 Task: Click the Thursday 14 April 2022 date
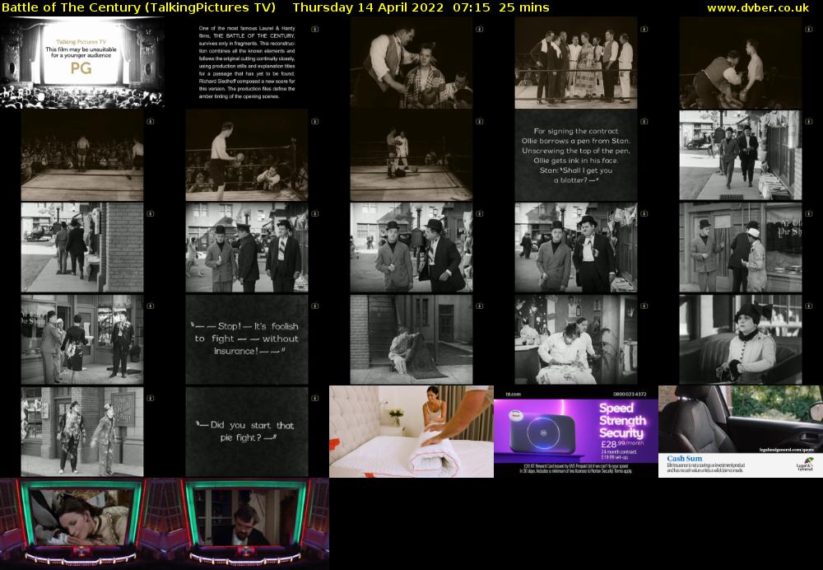(x=369, y=7)
